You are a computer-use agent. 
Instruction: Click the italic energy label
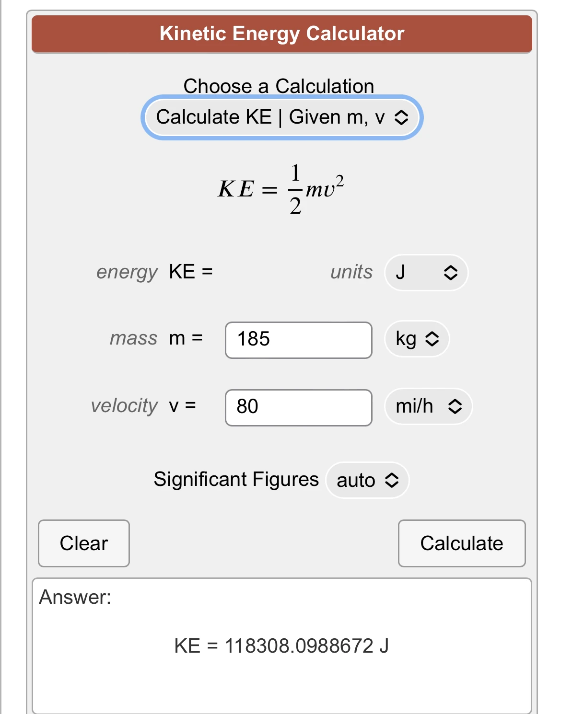127,272
